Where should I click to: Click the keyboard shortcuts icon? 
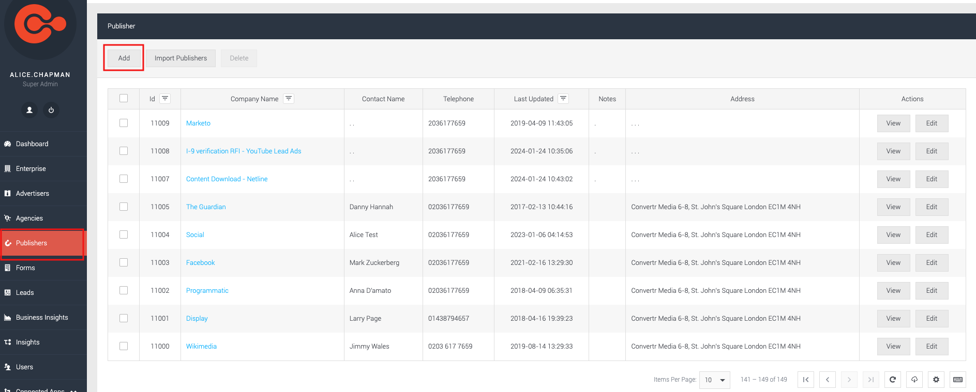point(958,380)
